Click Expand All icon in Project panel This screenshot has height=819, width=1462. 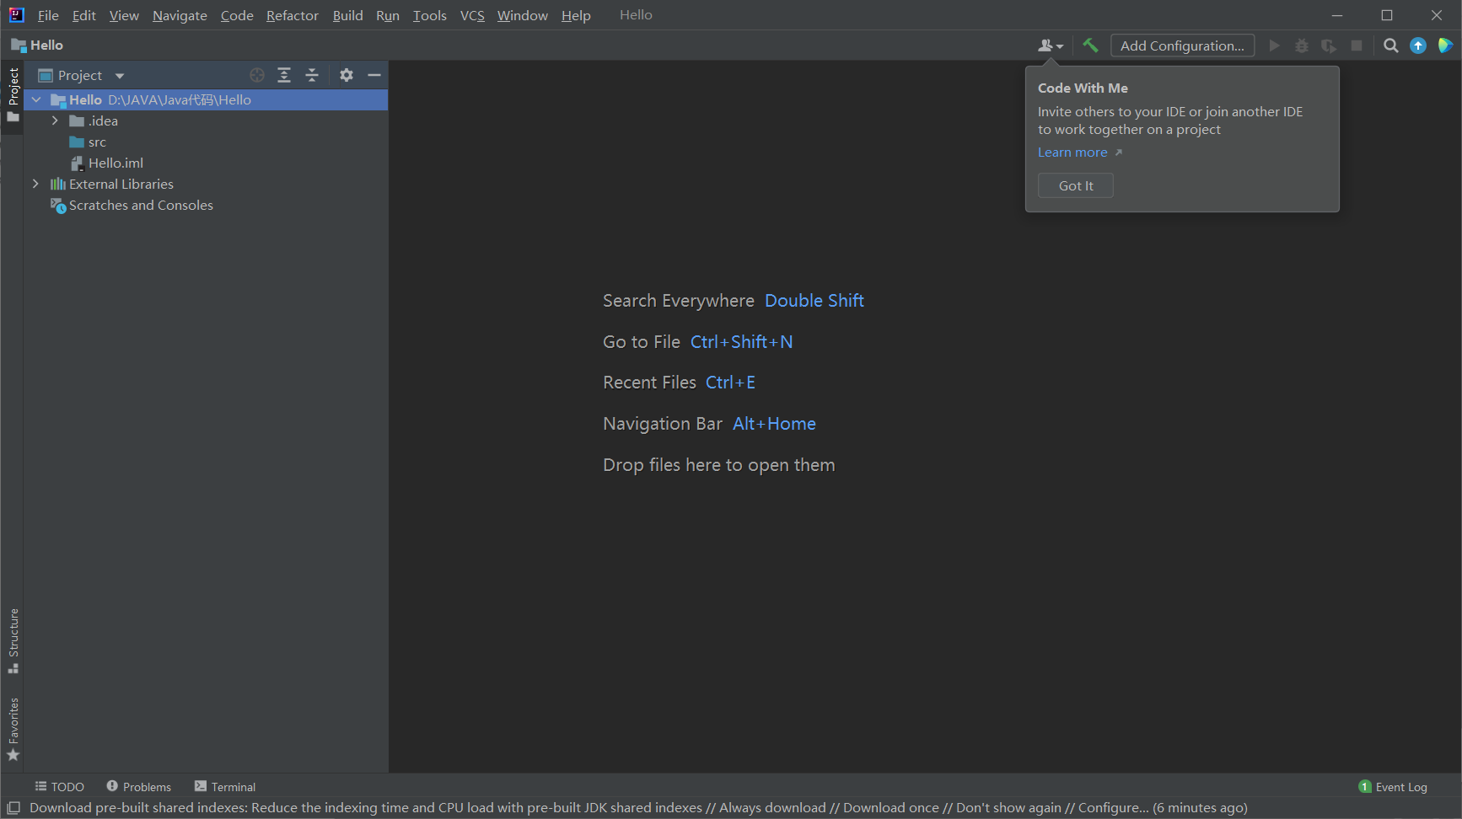pyautogui.click(x=284, y=75)
